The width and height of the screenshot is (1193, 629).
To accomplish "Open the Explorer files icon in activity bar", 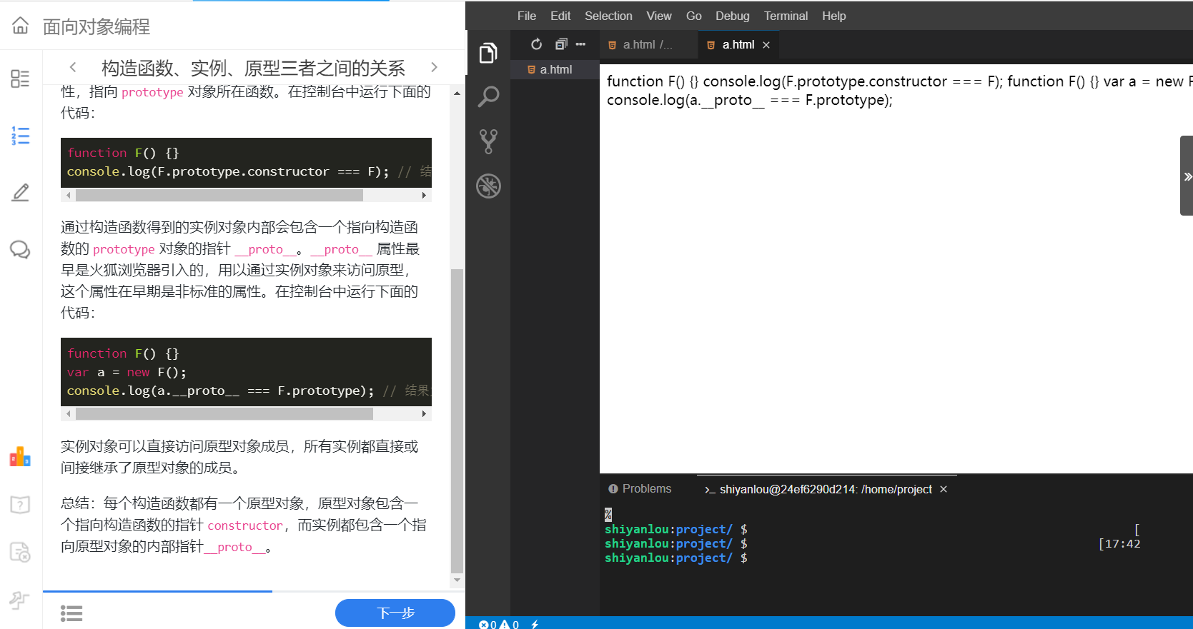I will (488, 53).
